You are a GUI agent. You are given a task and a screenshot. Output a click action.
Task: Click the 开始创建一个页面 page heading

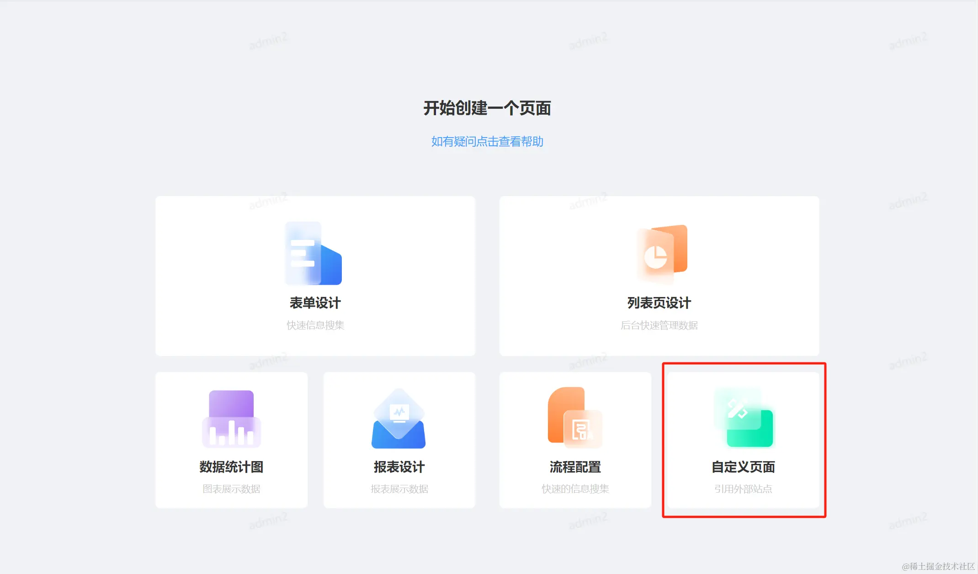click(x=487, y=108)
